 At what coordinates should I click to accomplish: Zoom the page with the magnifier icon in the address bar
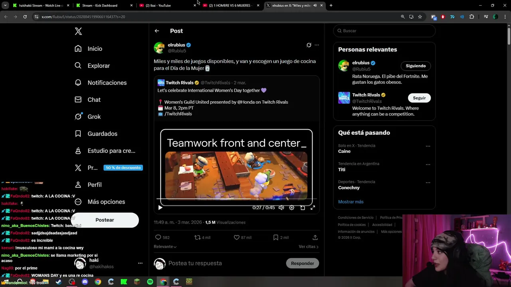[x=402, y=17]
